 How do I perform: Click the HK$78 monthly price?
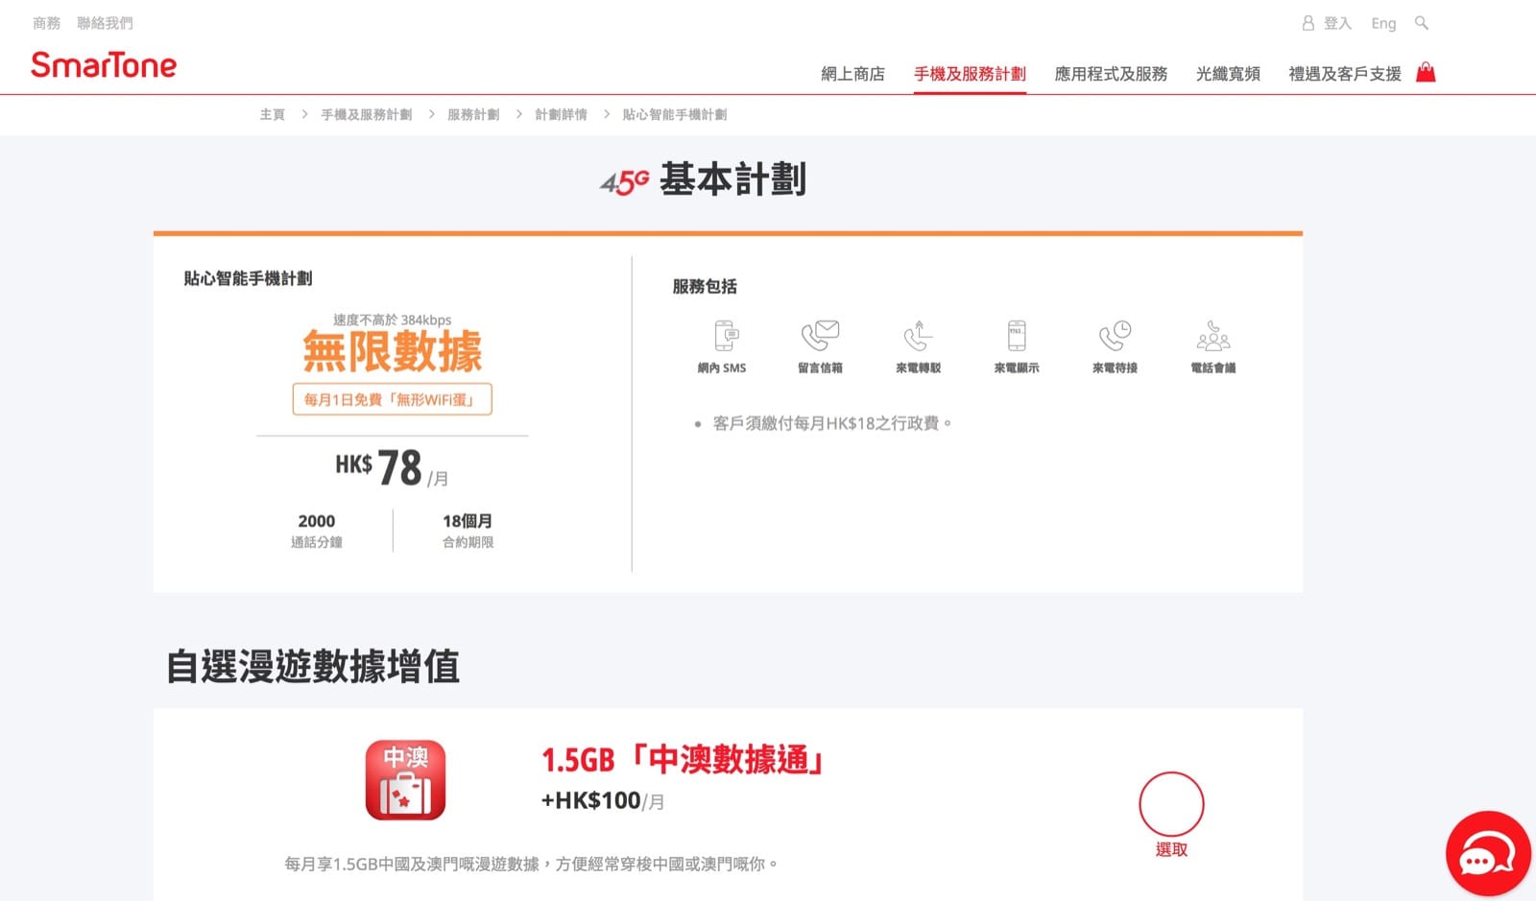point(392,467)
